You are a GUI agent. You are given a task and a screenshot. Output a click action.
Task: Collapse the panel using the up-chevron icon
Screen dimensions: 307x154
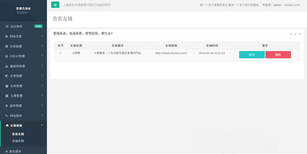point(291,34)
